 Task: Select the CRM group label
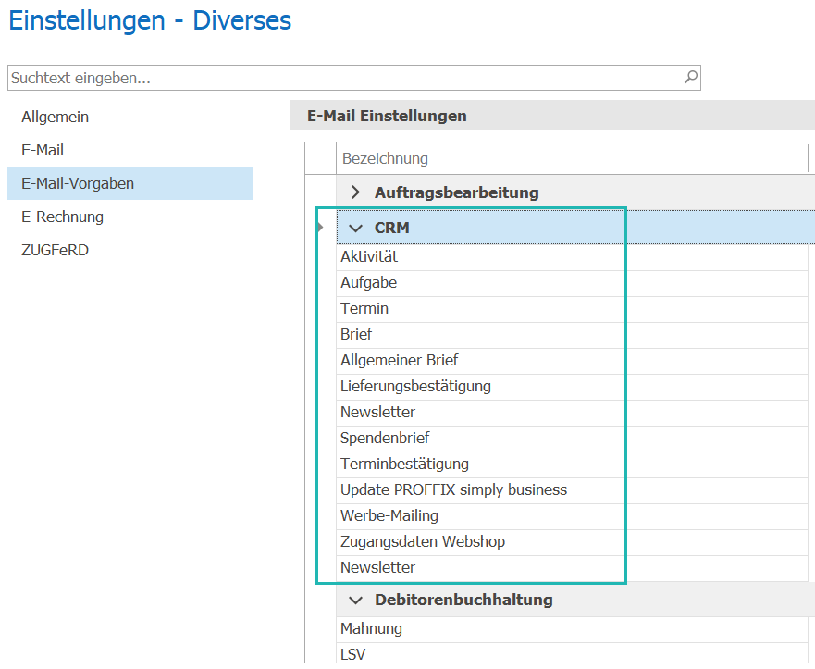click(x=392, y=228)
